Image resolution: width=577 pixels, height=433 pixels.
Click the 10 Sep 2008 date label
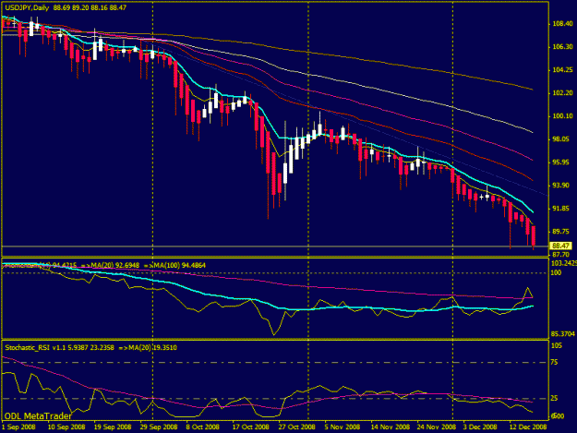(66, 427)
